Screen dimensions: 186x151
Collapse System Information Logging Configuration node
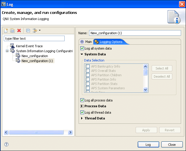(x=7, y=51)
